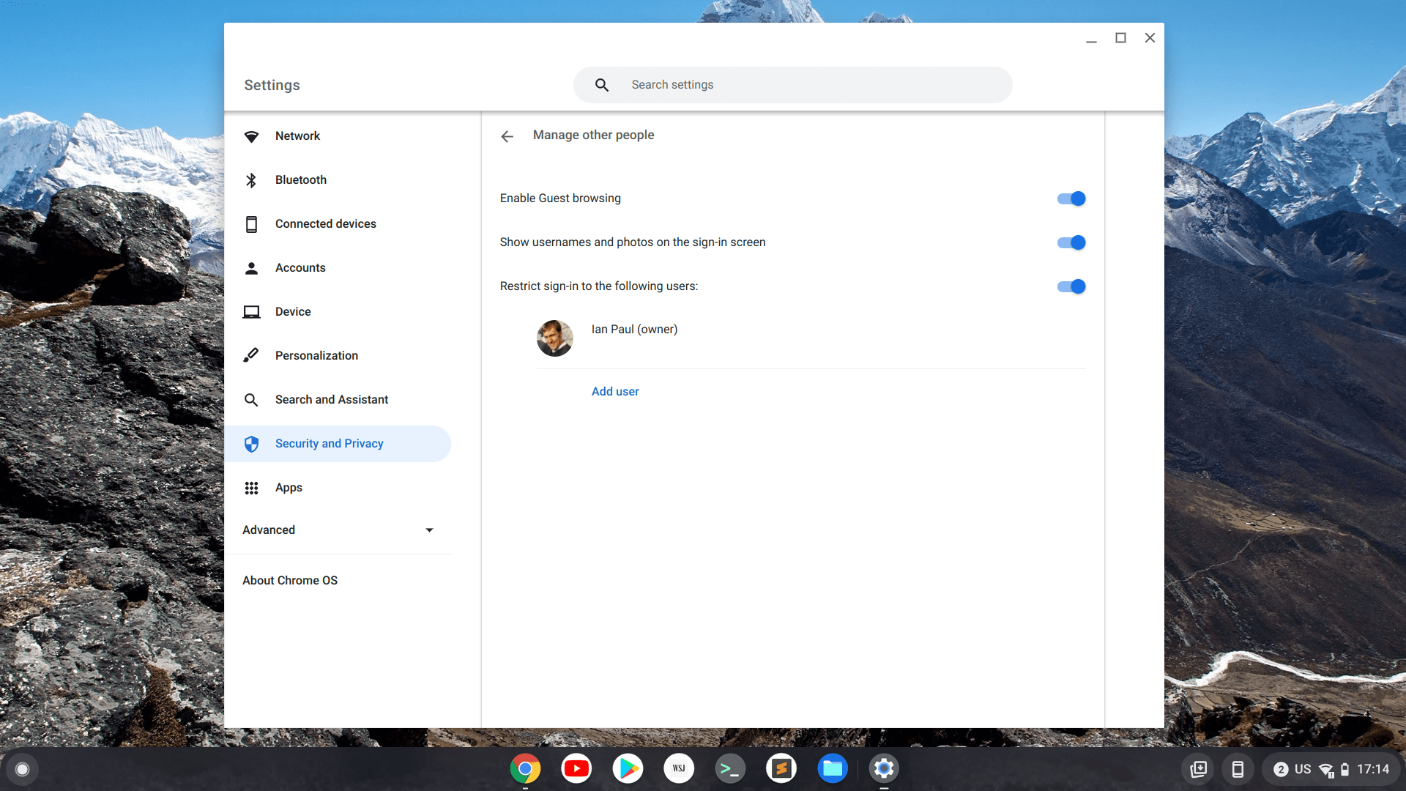Toggle Show usernames and photos on sign-in screen
Image resolution: width=1406 pixels, height=791 pixels.
coord(1071,242)
